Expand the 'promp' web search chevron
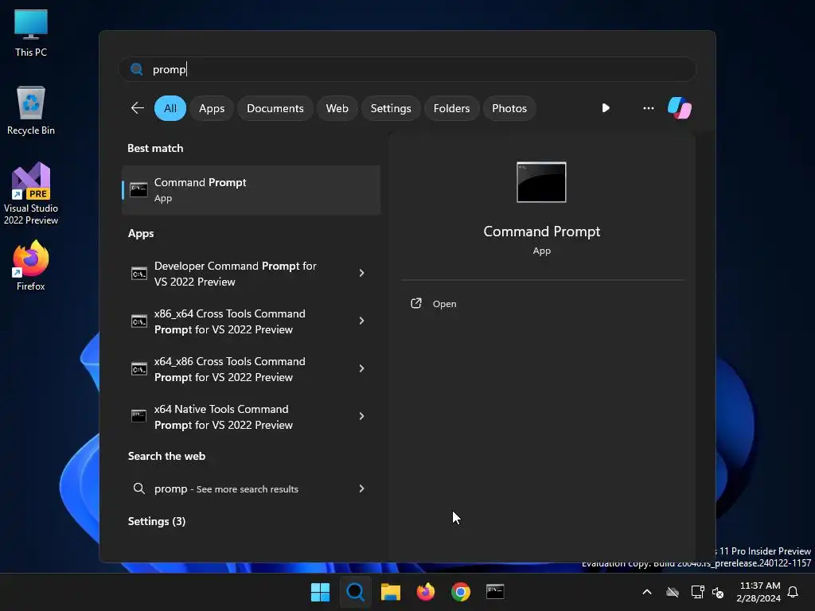This screenshot has height=611, width=815. (x=362, y=488)
